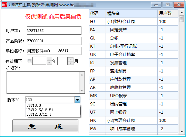This screenshot has height=137, width=186.
Task: Select the (-1)财务会计包 row
Action: point(134,22)
